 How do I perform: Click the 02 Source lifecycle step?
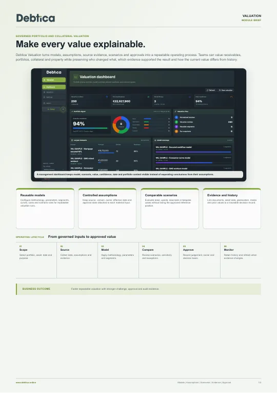pos(77,260)
